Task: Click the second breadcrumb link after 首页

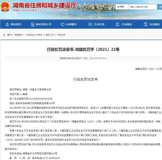Action: (x=19, y=35)
